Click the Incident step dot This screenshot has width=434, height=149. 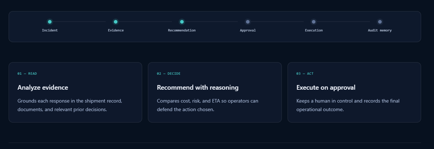pos(50,22)
